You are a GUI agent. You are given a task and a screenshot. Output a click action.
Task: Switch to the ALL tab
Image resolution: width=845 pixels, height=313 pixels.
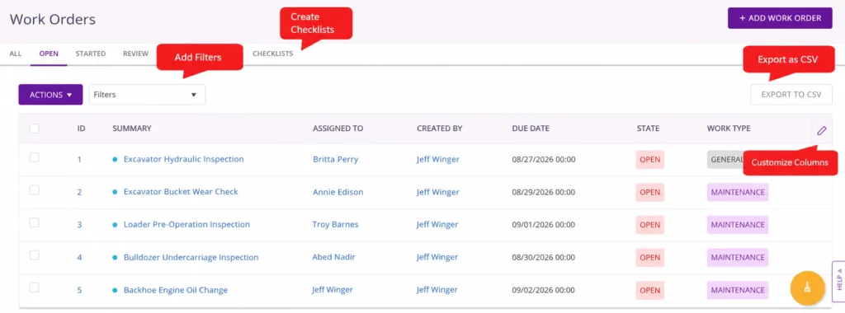point(16,54)
